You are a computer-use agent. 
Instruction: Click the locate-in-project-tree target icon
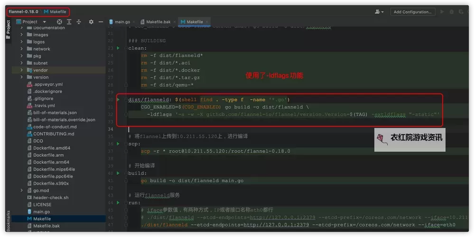pos(59,22)
